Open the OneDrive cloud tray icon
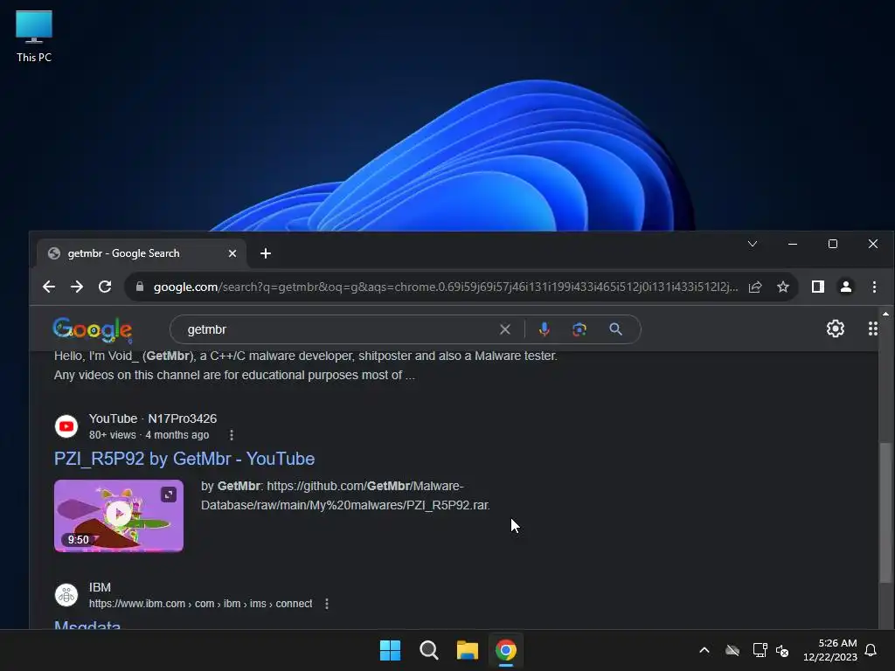This screenshot has width=895, height=671. click(x=732, y=650)
